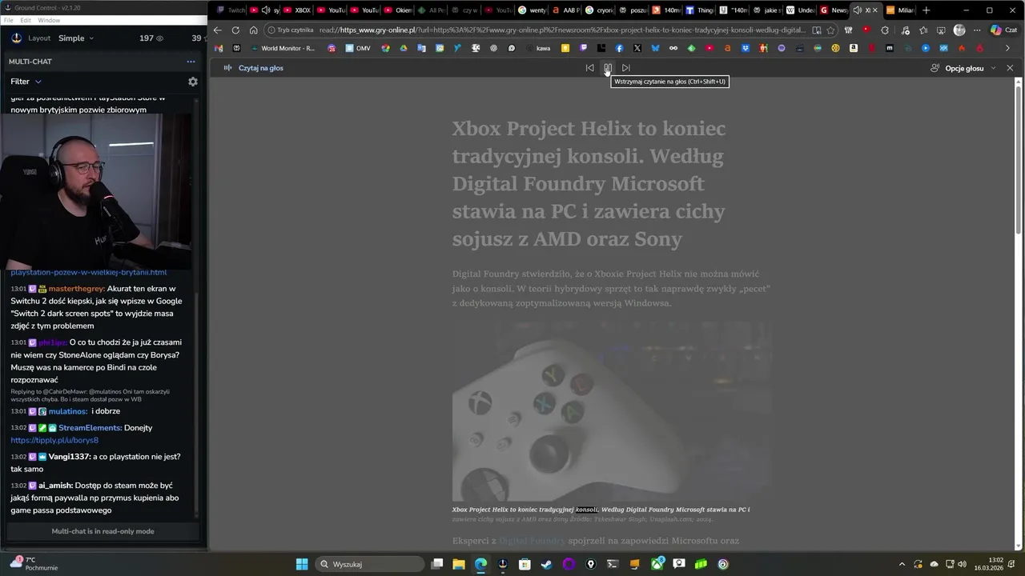The height and width of the screenshot is (576, 1025).
Task: Open Multi-Chat three dots menu
Action: (191, 62)
